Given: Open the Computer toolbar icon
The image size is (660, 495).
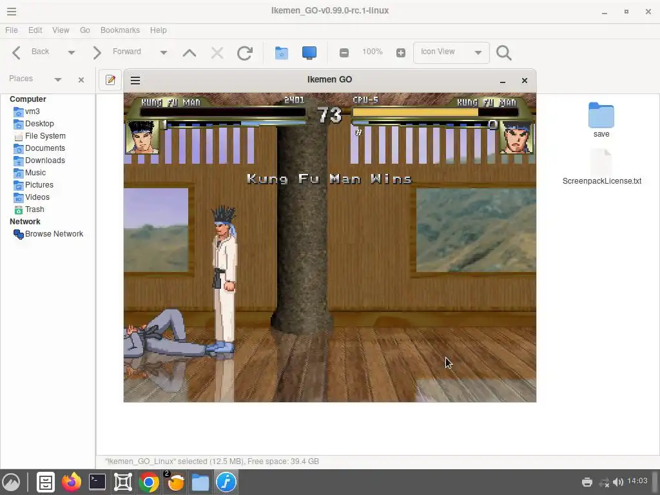Looking at the screenshot, I should click(309, 53).
